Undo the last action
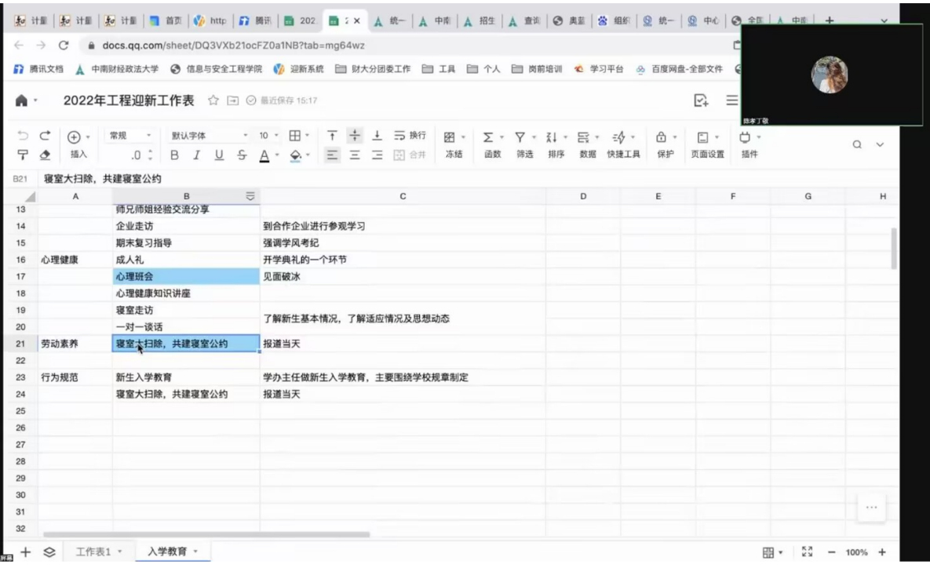Image resolution: width=930 pixels, height=568 pixels. click(x=23, y=136)
